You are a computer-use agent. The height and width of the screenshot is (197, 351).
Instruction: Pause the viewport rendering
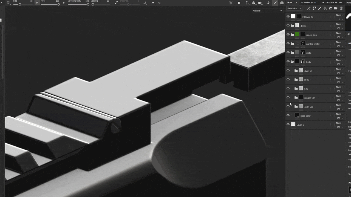click(x=239, y=3)
